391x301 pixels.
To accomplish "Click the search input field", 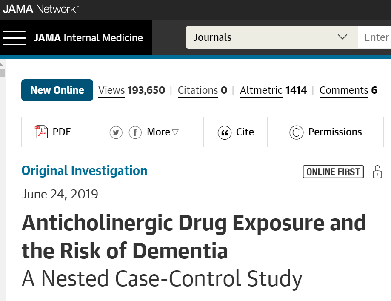I will tap(376, 37).
